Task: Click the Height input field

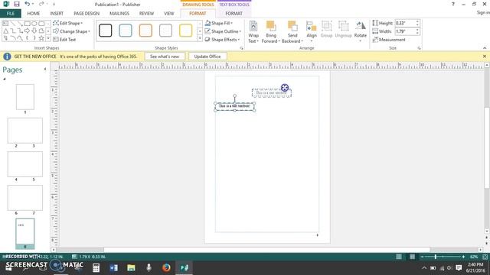Action: [405, 23]
